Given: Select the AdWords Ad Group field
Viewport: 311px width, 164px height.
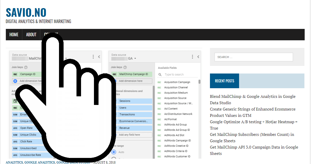Looking at the screenshot, I should tap(176, 125).
